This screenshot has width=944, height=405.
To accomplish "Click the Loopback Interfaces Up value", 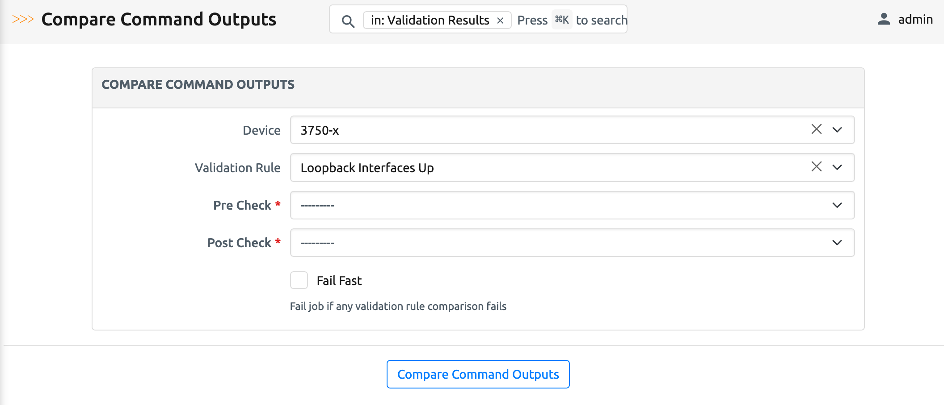I will 367,168.
